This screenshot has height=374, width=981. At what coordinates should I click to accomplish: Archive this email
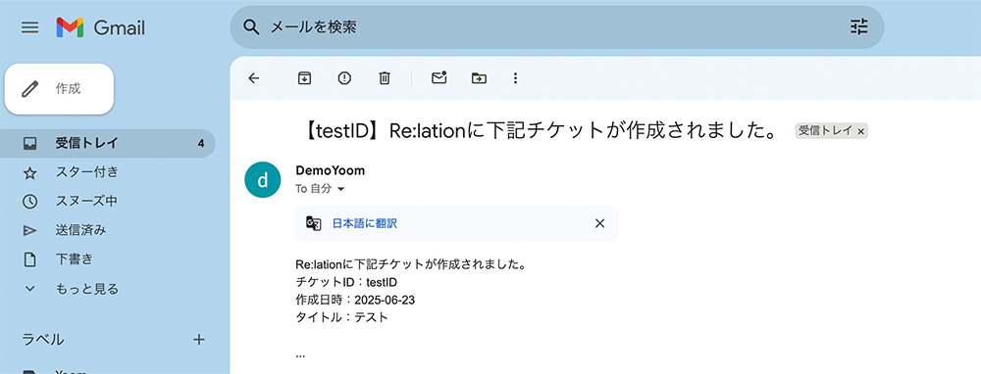coord(304,78)
